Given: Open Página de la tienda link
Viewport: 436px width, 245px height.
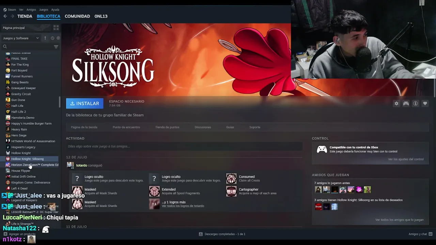Looking at the screenshot, I should click(84, 127).
